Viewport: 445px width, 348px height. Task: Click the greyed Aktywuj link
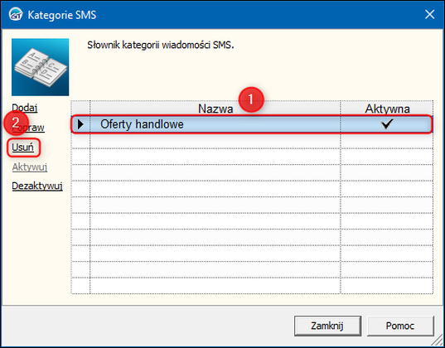pos(30,167)
